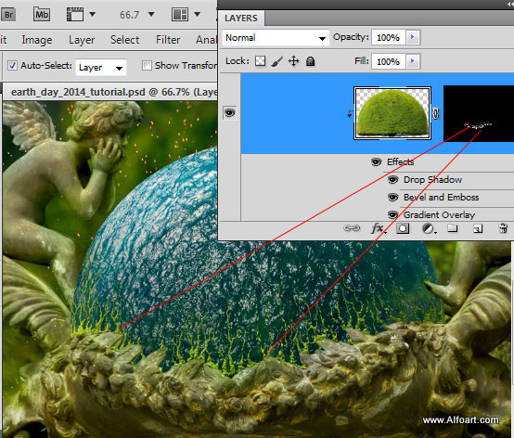This screenshot has width=514, height=438.
Task: Enable Show Transform Controls checkbox
Action: pos(147,65)
